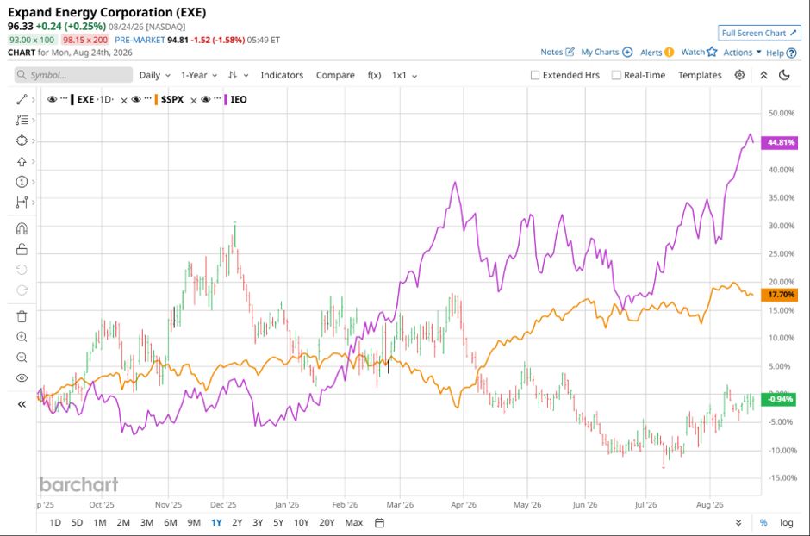Open the custom date range calendar
Screen dimensions: 810x536
(379, 522)
